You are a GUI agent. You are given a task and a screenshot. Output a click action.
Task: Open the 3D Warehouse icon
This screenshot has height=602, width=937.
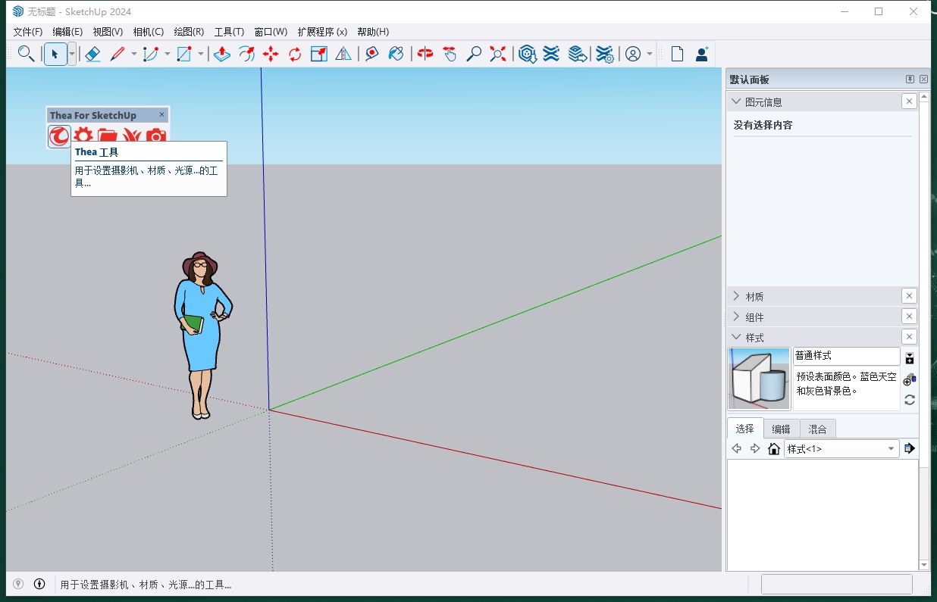(x=528, y=54)
